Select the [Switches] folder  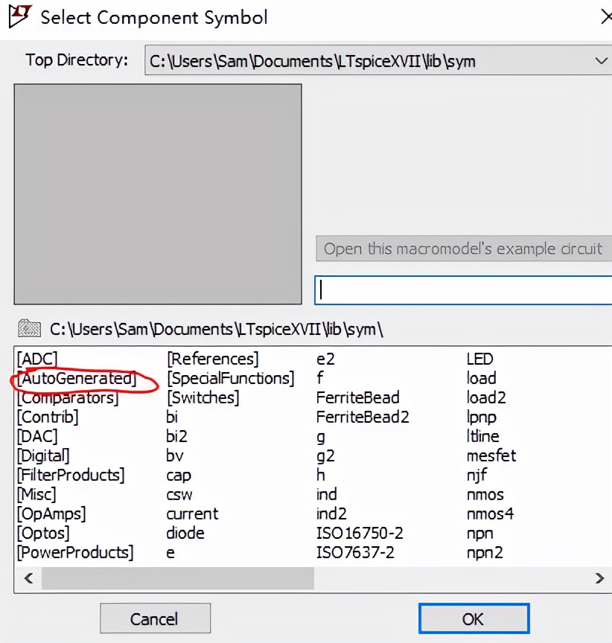[203, 397]
